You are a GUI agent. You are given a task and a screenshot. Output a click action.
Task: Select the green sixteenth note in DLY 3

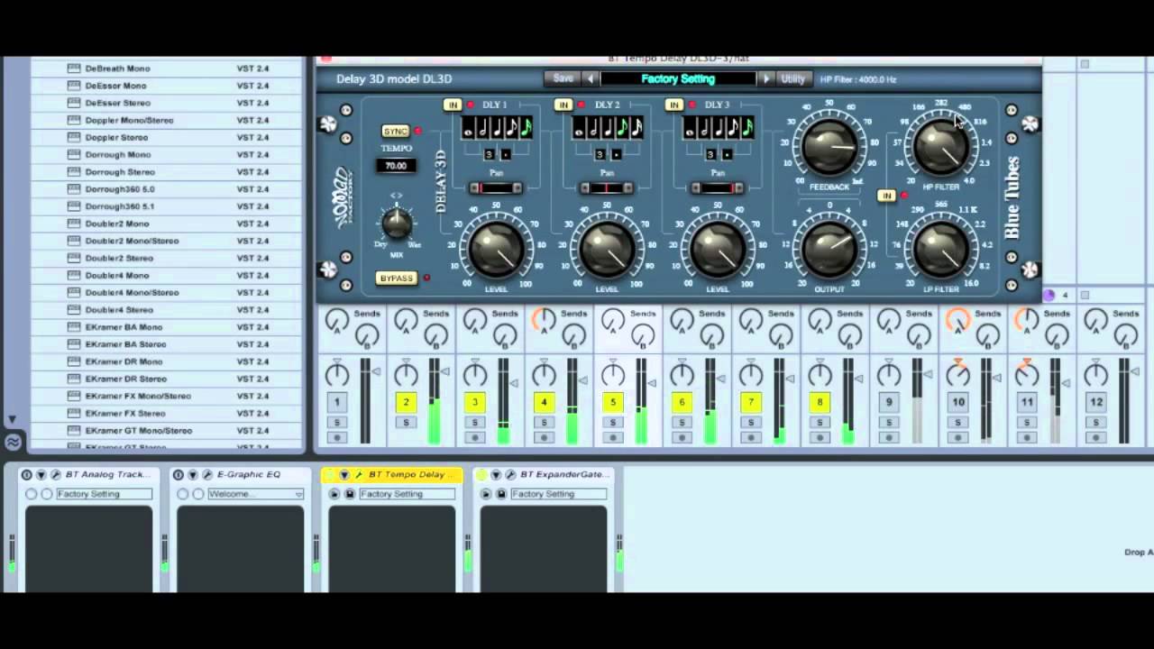pos(747,129)
